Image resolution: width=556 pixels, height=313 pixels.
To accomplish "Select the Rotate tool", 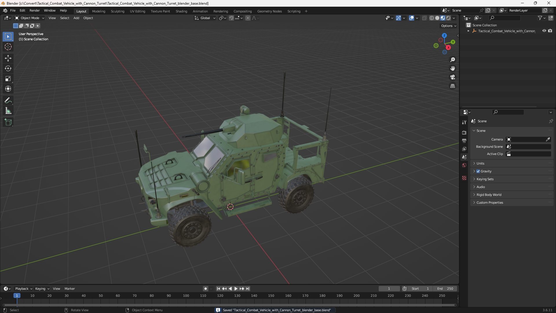I will point(8,68).
